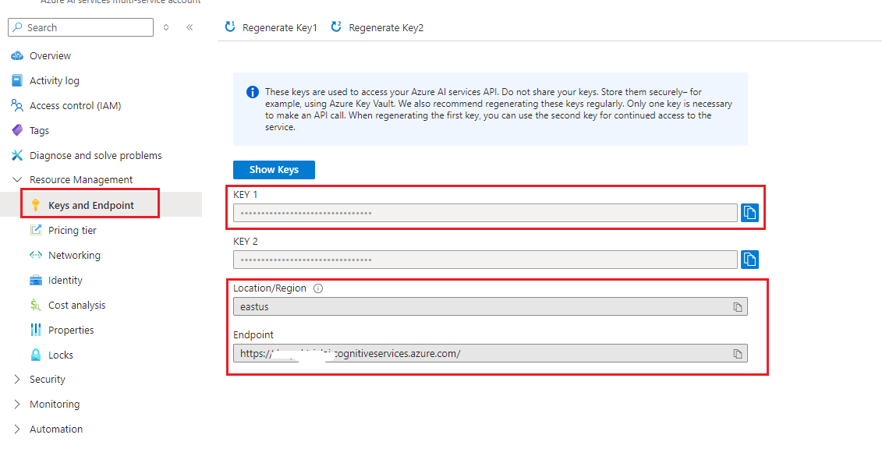Collapse the sidebar with the double chevron
The image size is (882, 449).
190,27
